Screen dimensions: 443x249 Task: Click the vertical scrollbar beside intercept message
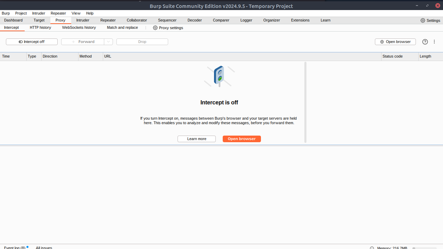[305, 102]
